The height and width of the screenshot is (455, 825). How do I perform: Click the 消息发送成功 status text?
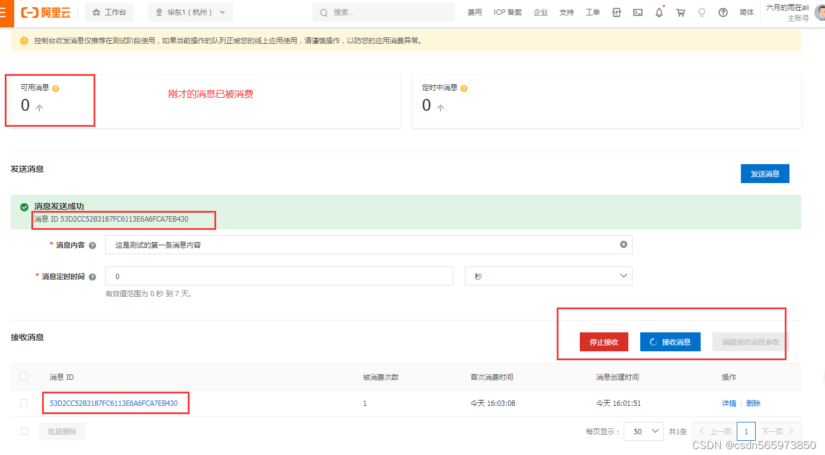coord(59,206)
